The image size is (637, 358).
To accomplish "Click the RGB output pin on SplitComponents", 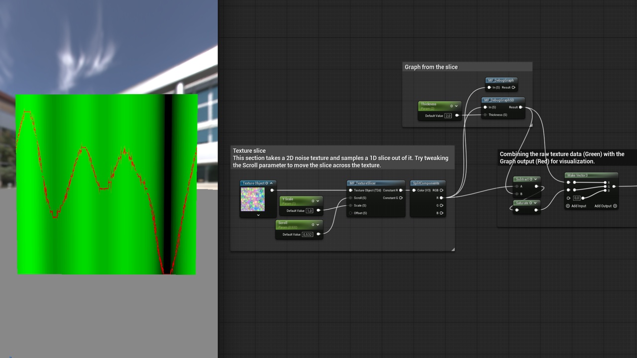I will [x=441, y=190].
